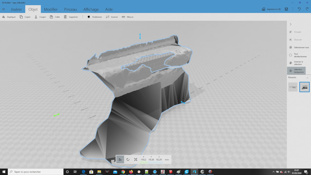This screenshot has height=175, width=311.
Task: Open the hamburger menu
Action: pos(4,9)
